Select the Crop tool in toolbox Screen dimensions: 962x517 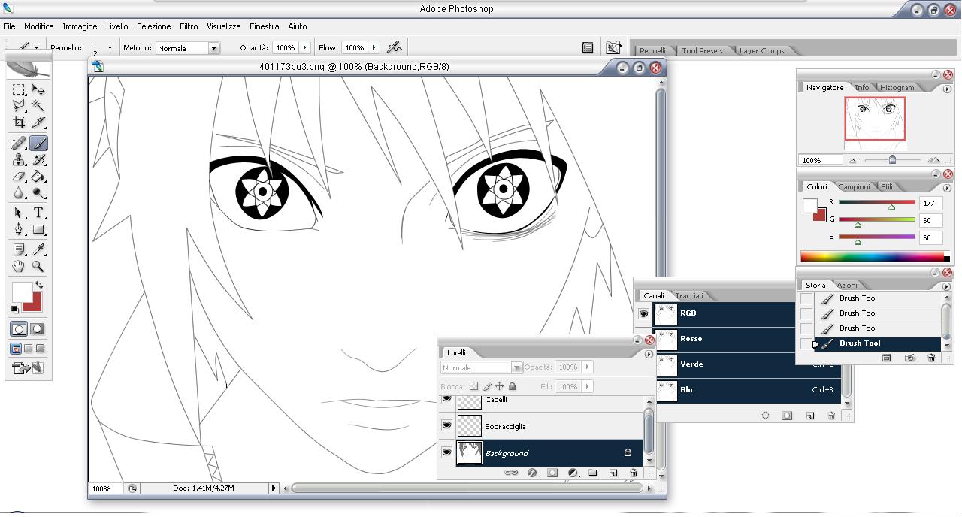pos(19,123)
